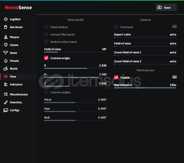Open Indicators menu label
Viewport: 184px width, 163px height.
(x=16, y=84)
